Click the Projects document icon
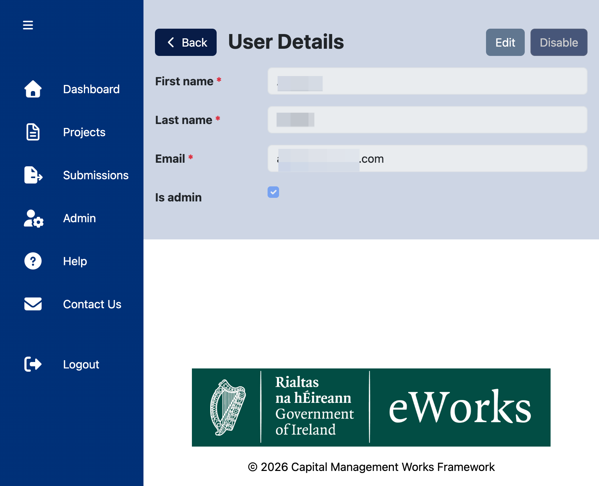Screen dimensions: 599x486 point(33,132)
